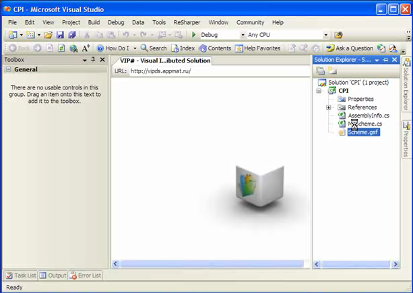This screenshot has width=413, height=293.
Task: Click the Stop page loading icon
Action: [x=50, y=48]
